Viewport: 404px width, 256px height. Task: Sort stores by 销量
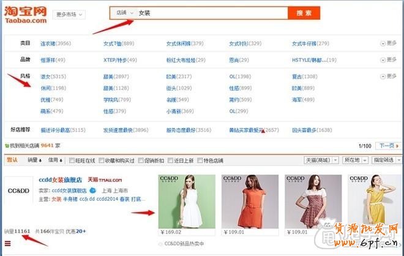[x=34, y=160]
